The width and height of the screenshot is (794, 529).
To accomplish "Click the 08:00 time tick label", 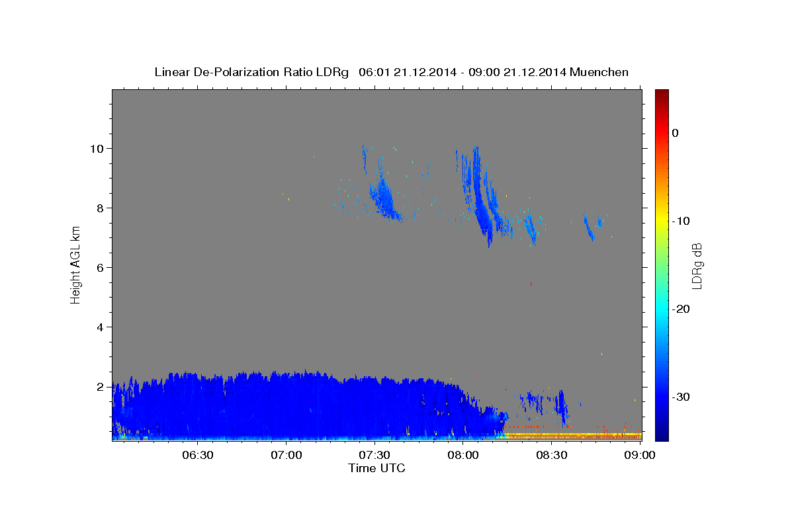I will [x=463, y=455].
